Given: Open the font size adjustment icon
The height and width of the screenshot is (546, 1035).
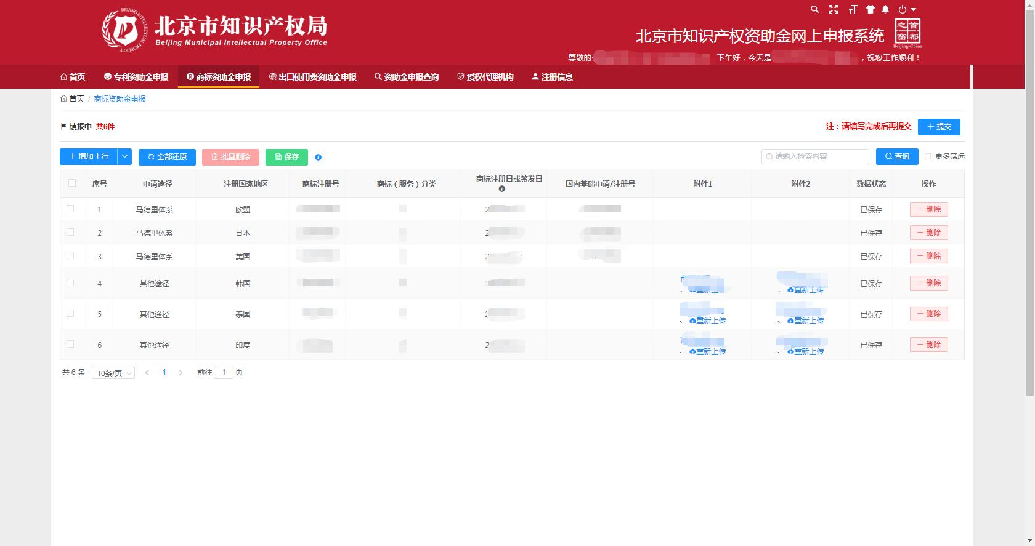Looking at the screenshot, I should [x=853, y=9].
